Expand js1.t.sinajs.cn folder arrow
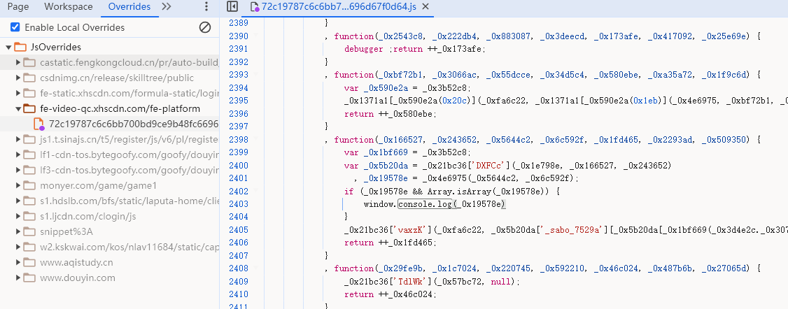788x309 pixels. [x=18, y=139]
